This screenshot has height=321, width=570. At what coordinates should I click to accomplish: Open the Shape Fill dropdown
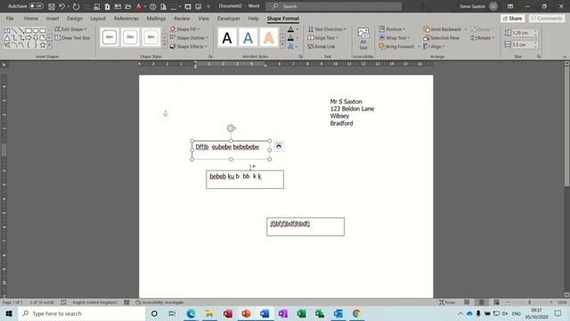pyautogui.click(x=185, y=29)
